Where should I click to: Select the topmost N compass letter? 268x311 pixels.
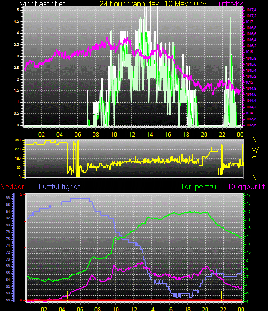(254, 140)
